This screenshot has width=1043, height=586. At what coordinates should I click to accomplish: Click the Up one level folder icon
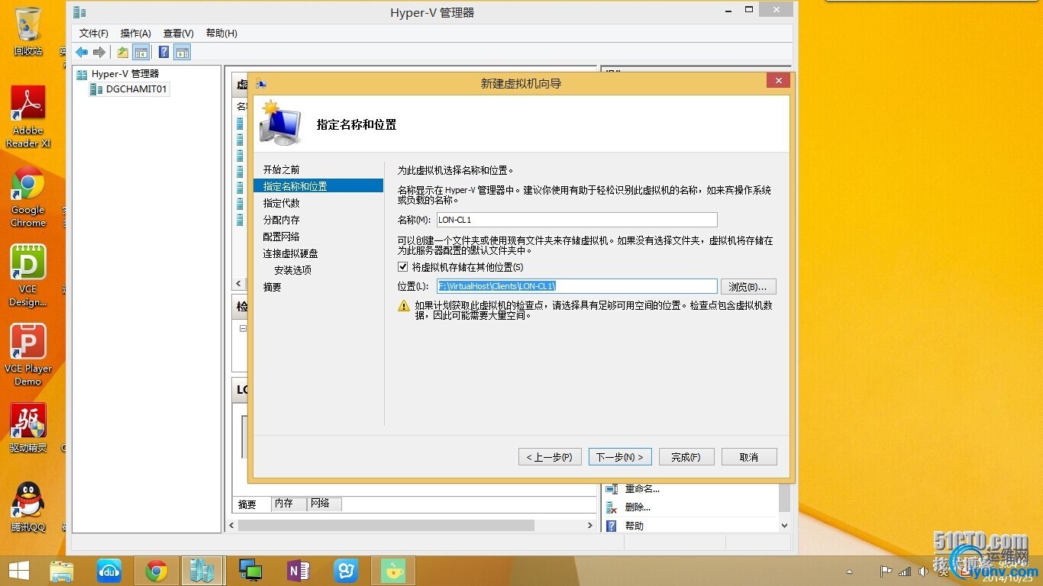122,52
